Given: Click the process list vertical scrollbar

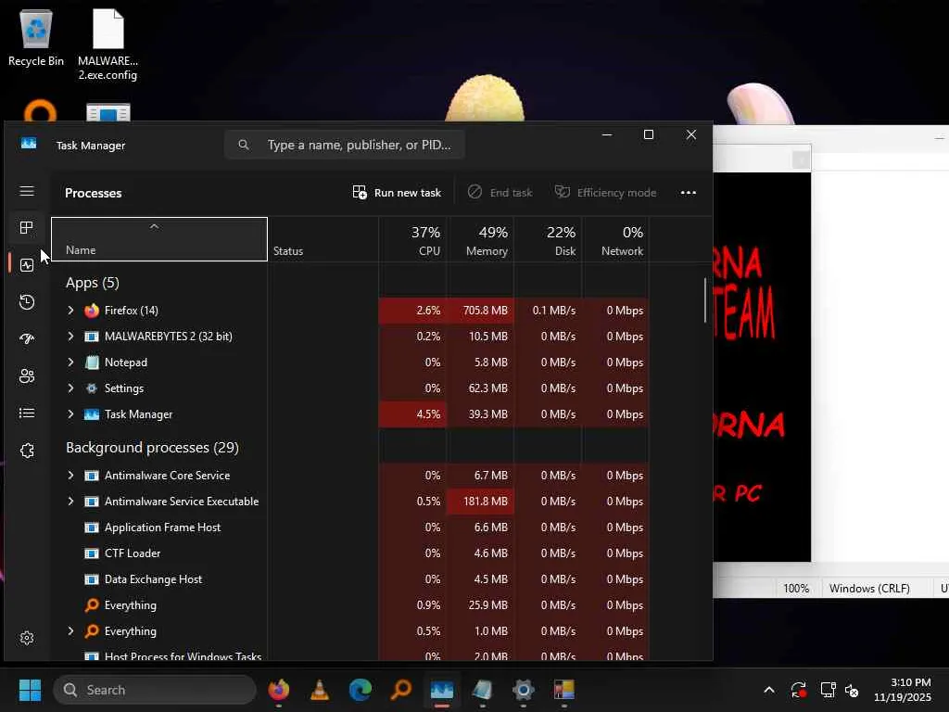Looking at the screenshot, I should point(705,300).
